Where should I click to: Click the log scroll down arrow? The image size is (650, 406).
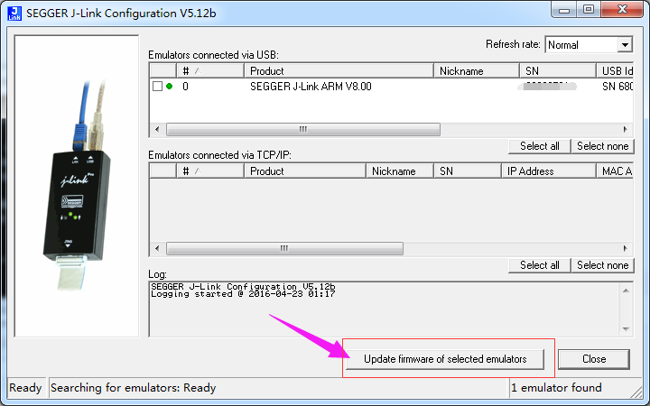(x=626, y=329)
